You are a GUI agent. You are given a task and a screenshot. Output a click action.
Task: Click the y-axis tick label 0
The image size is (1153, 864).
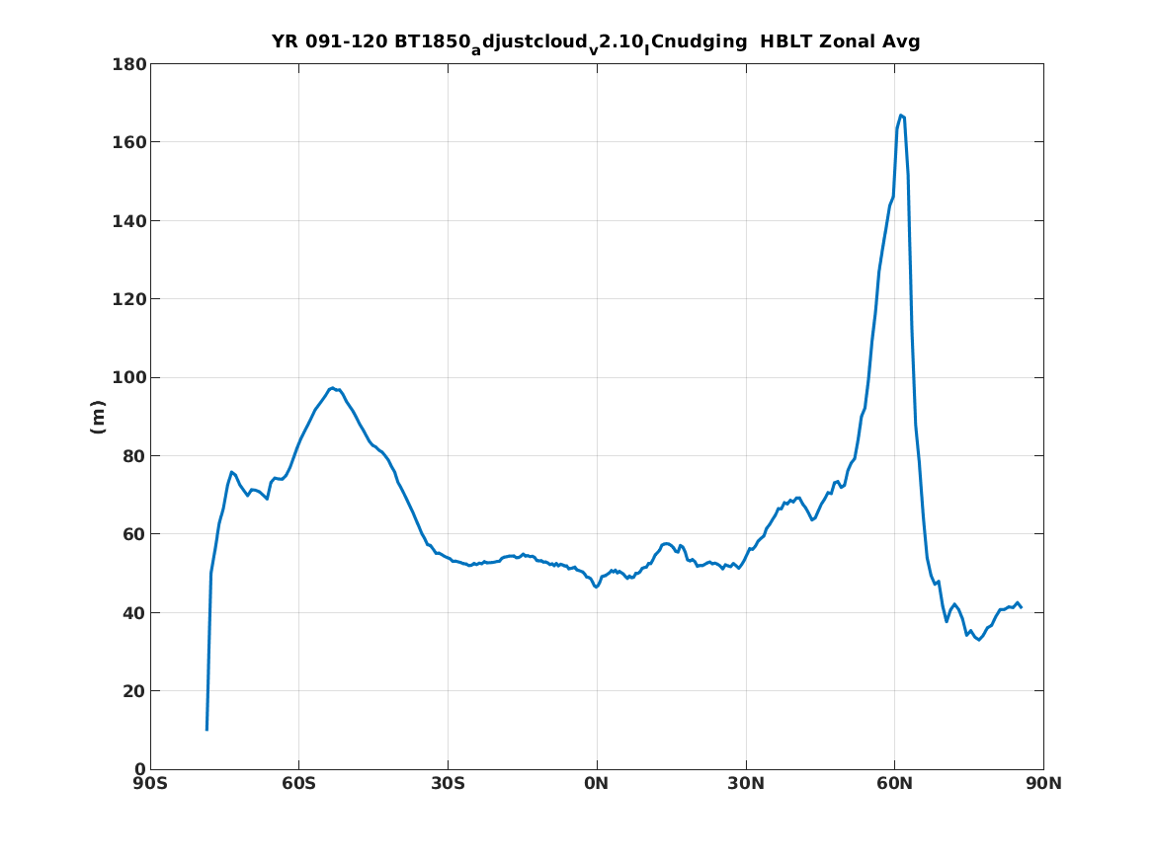139,769
